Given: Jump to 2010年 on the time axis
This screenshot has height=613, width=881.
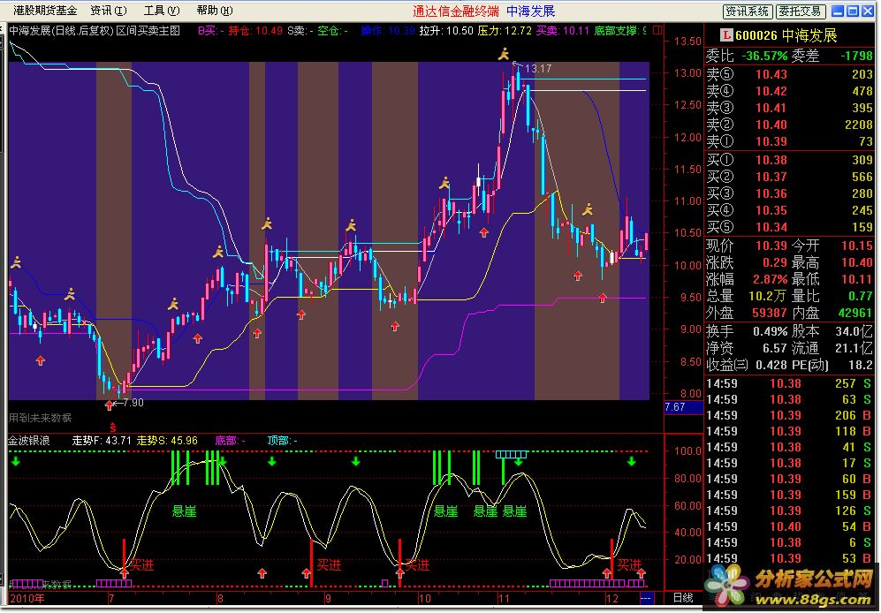Looking at the screenshot, I should (27, 598).
